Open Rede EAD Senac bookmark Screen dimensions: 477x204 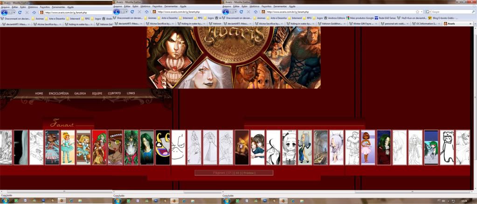(x=386, y=18)
